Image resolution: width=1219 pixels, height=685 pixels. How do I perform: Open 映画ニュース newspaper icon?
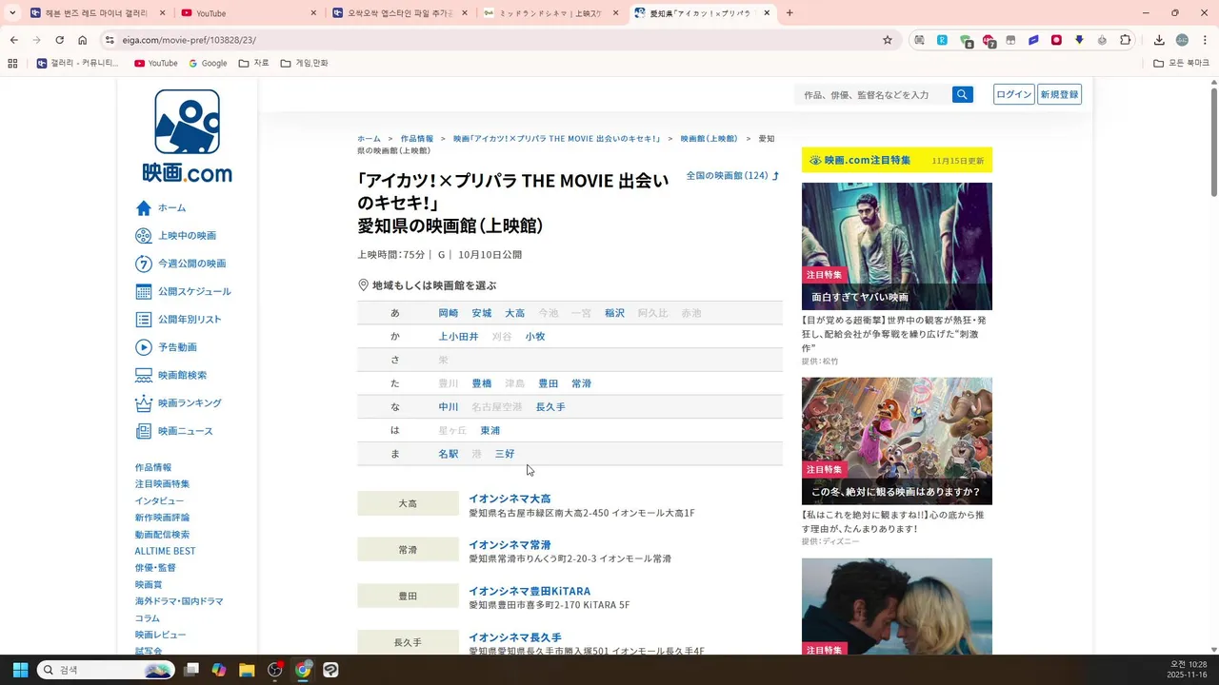[144, 431]
